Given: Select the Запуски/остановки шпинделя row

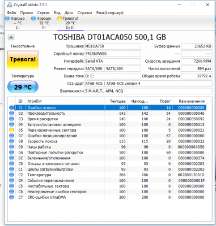Looking at the screenshot, I should (x=107, y=125).
